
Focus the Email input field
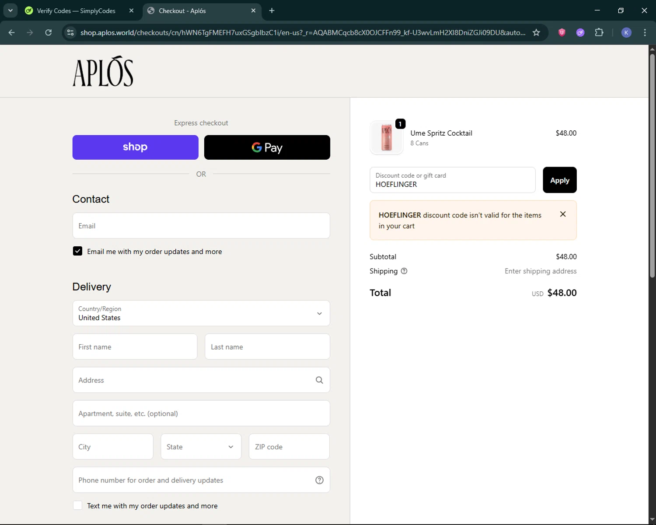201,226
